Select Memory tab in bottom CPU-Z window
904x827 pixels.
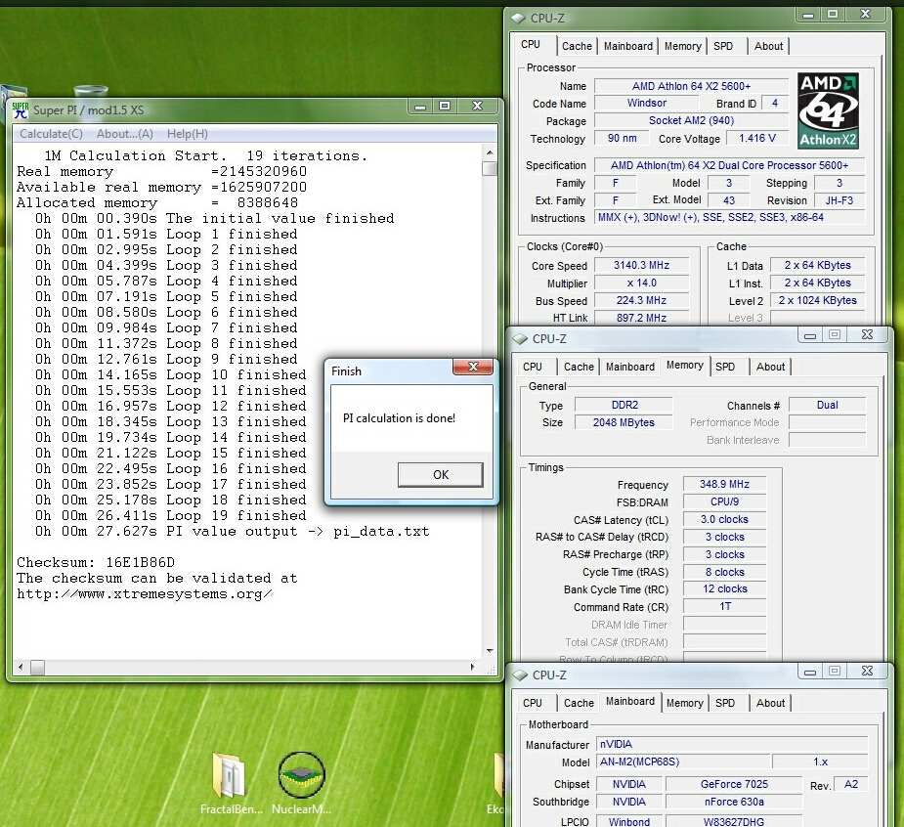tap(684, 703)
